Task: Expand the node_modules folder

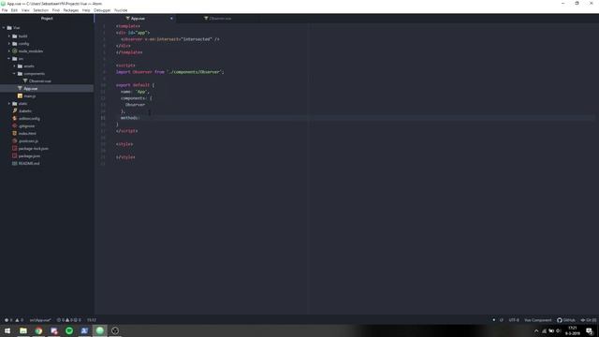Action: coord(9,51)
